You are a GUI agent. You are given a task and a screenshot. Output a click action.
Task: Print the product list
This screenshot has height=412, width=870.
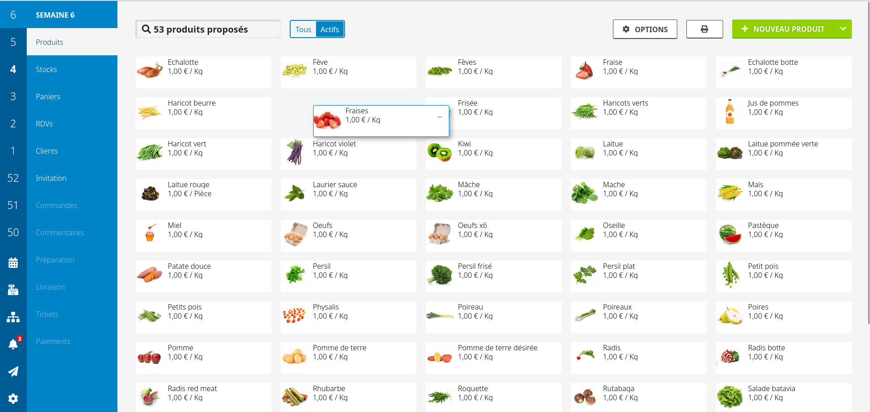point(704,29)
